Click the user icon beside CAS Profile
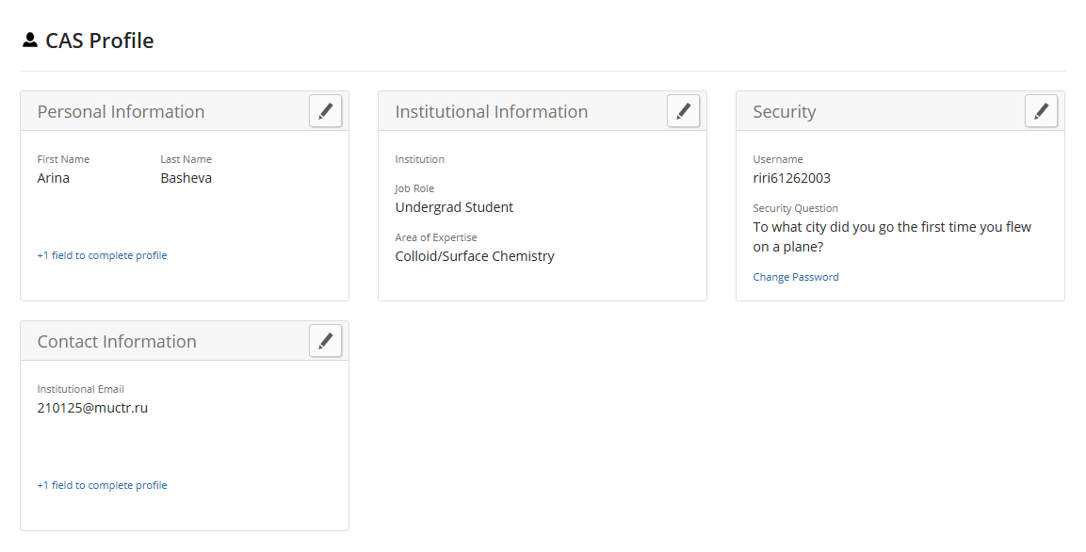The width and height of the screenshot is (1086, 552). 30,41
